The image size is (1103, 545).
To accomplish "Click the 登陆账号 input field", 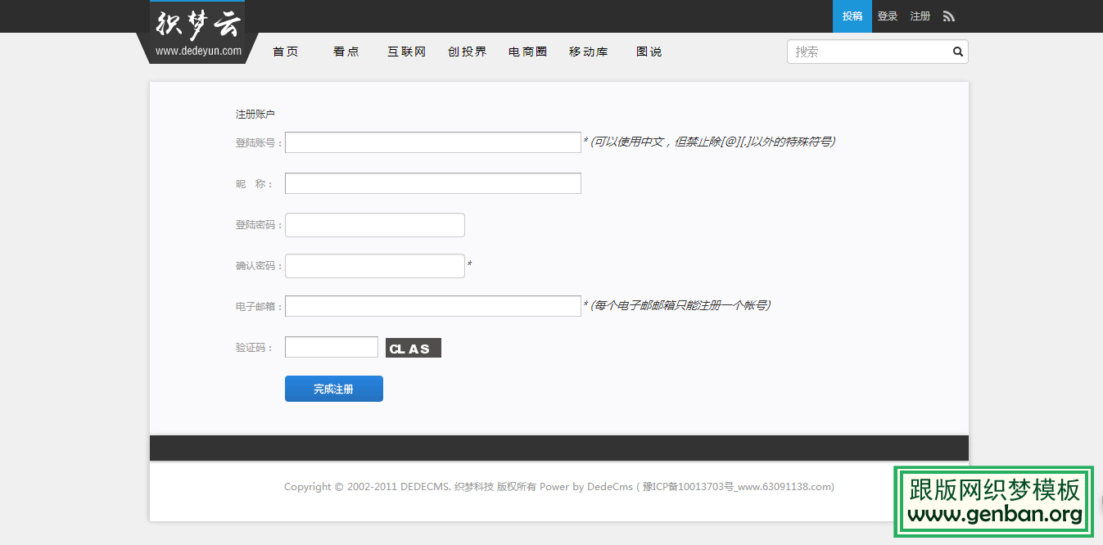I will [432, 142].
